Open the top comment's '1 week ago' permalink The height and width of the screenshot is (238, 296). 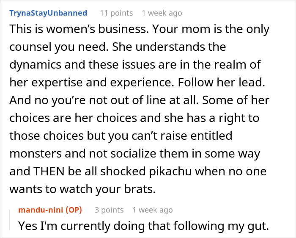(162, 13)
